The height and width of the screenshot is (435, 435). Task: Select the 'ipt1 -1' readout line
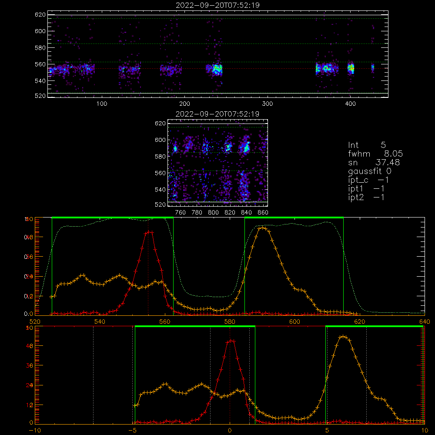[x=366, y=189]
